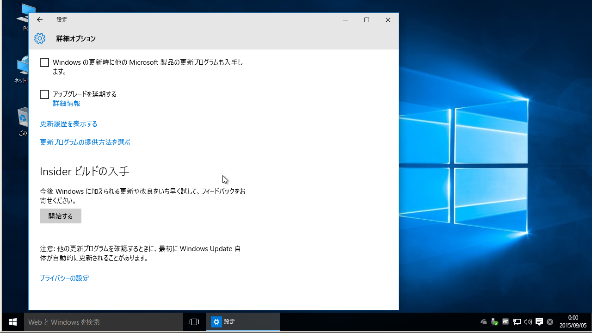The width and height of the screenshot is (592, 333).
Task: Open the OneDrive tray icon
Action: click(x=484, y=322)
